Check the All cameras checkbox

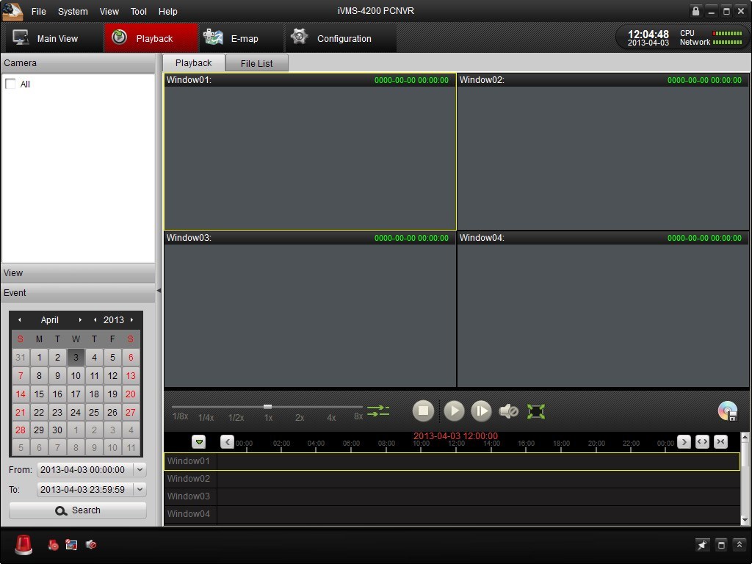pyautogui.click(x=10, y=84)
